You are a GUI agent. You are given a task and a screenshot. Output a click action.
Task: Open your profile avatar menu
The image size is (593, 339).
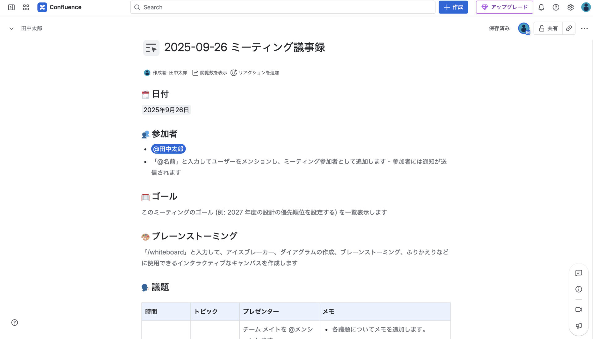(586, 7)
